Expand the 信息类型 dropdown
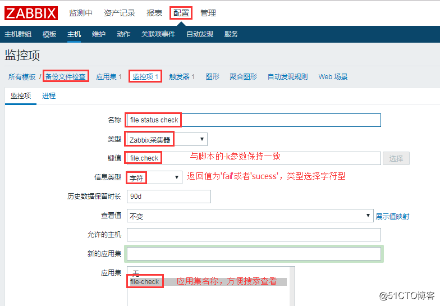 [x=154, y=177]
